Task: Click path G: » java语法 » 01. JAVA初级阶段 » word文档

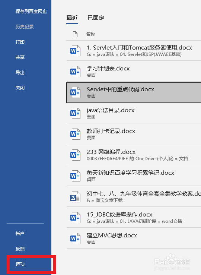Action: 134,221
